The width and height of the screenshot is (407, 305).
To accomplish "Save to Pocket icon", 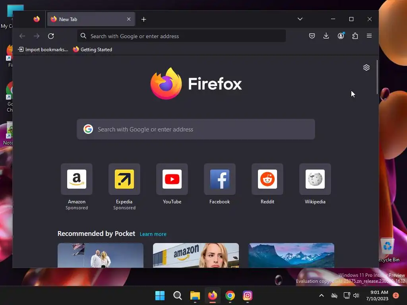I will pos(312,36).
